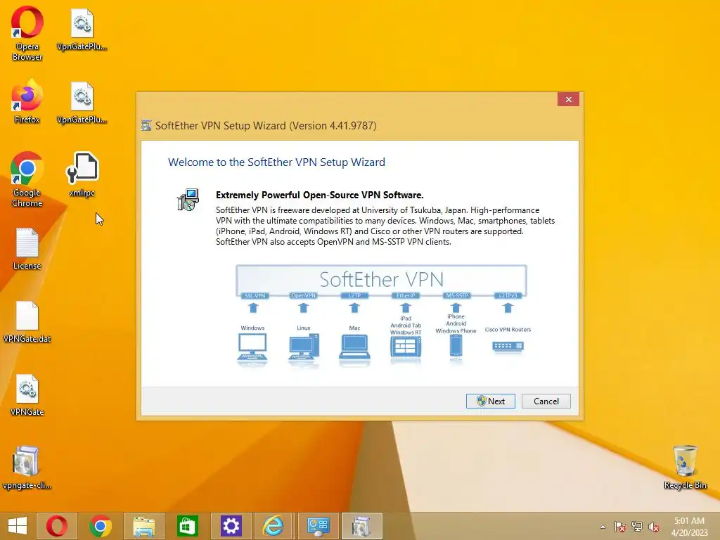Viewport: 720px width, 540px height.
Task: Open the Settings gear taskbar icon
Action: (x=231, y=526)
